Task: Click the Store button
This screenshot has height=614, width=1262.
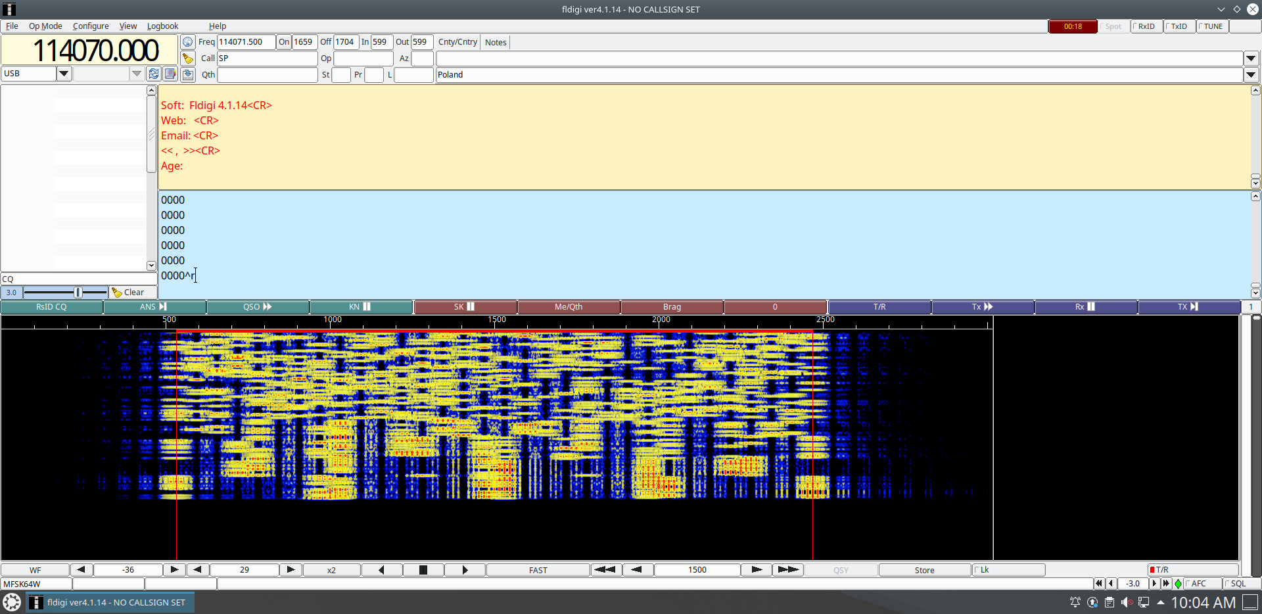Action: 924,570
